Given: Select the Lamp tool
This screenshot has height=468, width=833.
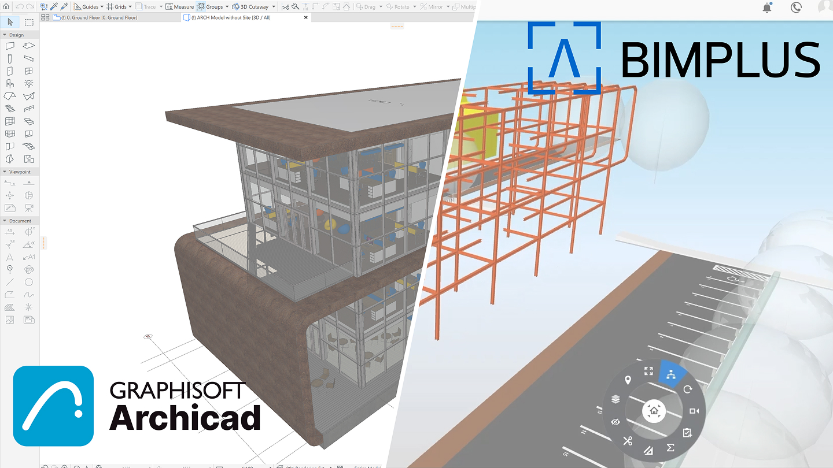Looking at the screenshot, I should 28,83.
